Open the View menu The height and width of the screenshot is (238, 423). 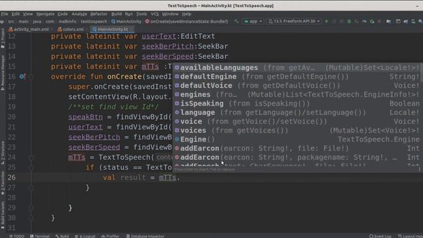pos(28,14)
